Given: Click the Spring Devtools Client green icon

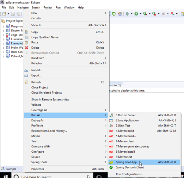Looking at the screenshot, I should tap(111, 167).
